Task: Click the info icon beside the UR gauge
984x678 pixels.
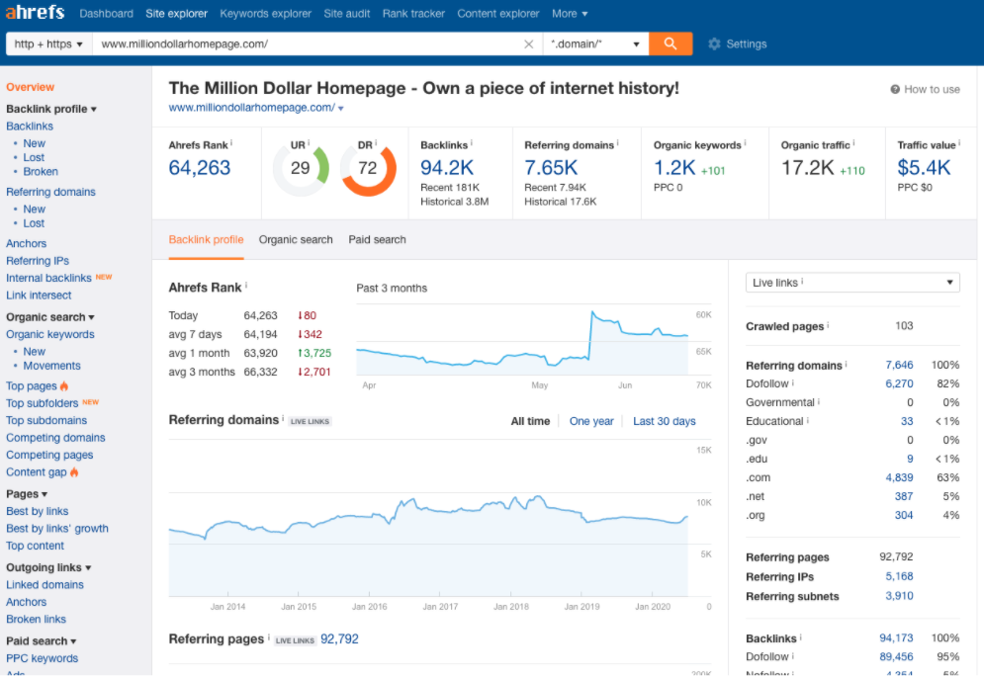Action: click(309, 143)
